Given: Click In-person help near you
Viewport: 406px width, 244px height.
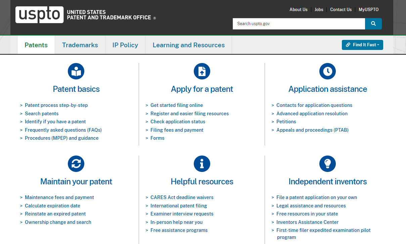Looking at the screenshot, I should [x=177, y=222].
